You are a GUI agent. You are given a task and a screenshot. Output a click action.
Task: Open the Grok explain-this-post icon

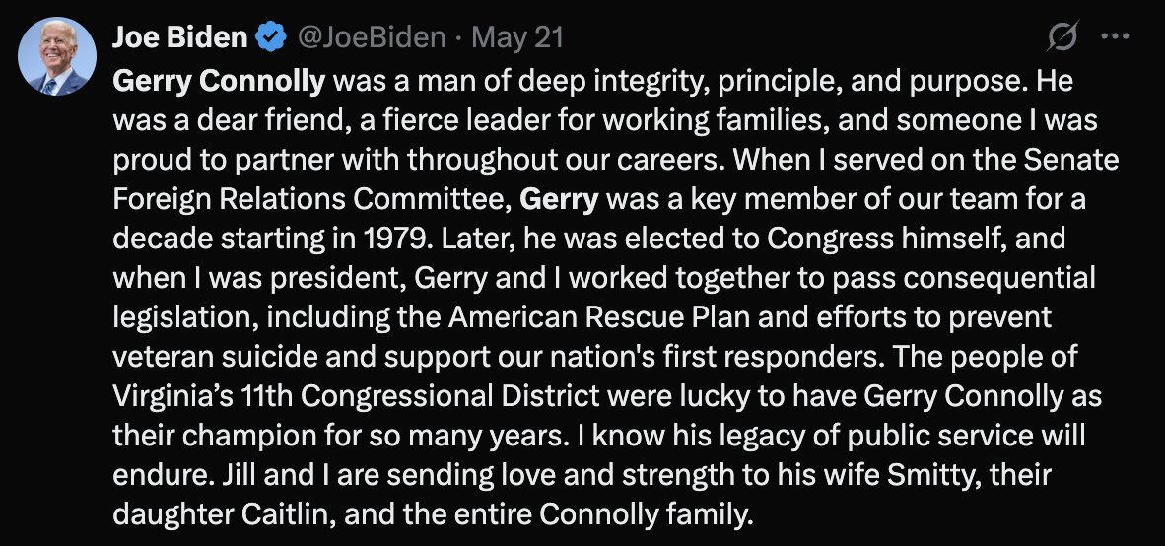(1062, 35)
